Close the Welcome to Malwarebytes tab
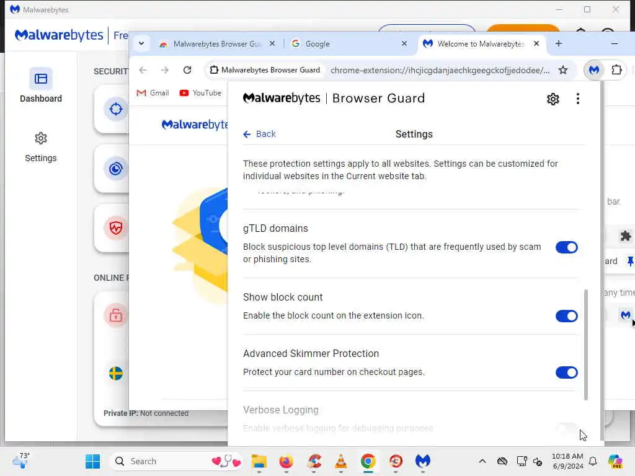The height and width of the screenshot is (476, 635). click(x=536, y=43)
